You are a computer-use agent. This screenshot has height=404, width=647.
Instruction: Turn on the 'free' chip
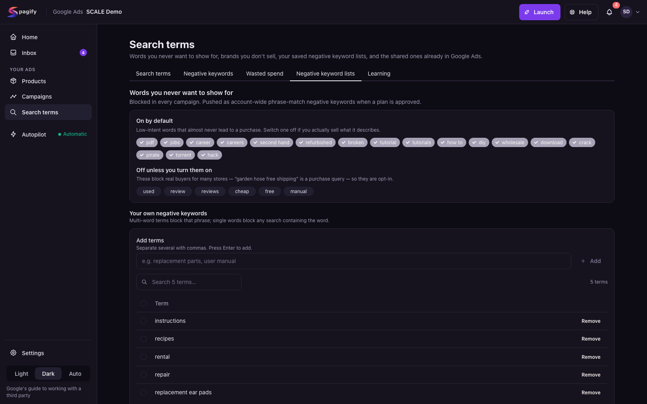[x=270, y=191]
